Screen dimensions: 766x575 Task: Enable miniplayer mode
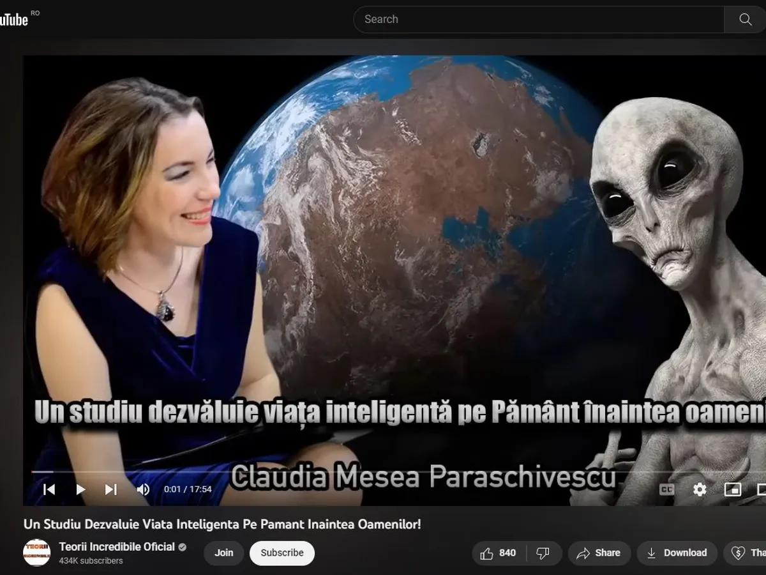(x=732, y=489)
